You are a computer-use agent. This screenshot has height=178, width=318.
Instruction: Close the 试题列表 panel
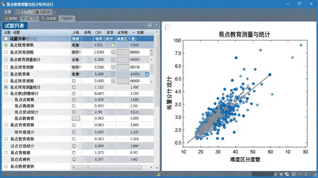point(156,25)
